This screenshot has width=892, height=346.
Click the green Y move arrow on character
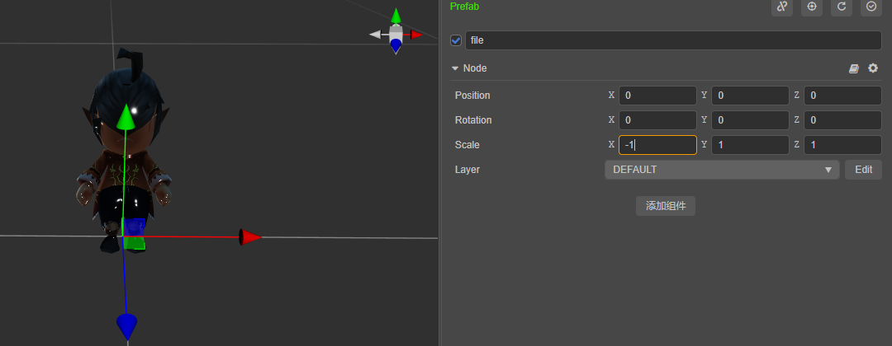click(125, 119)
